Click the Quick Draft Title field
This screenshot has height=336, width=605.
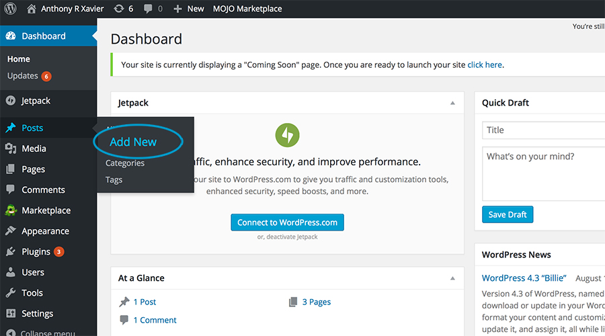(x=543, y=130)
